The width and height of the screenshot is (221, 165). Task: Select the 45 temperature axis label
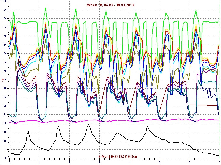pos(5,80)
